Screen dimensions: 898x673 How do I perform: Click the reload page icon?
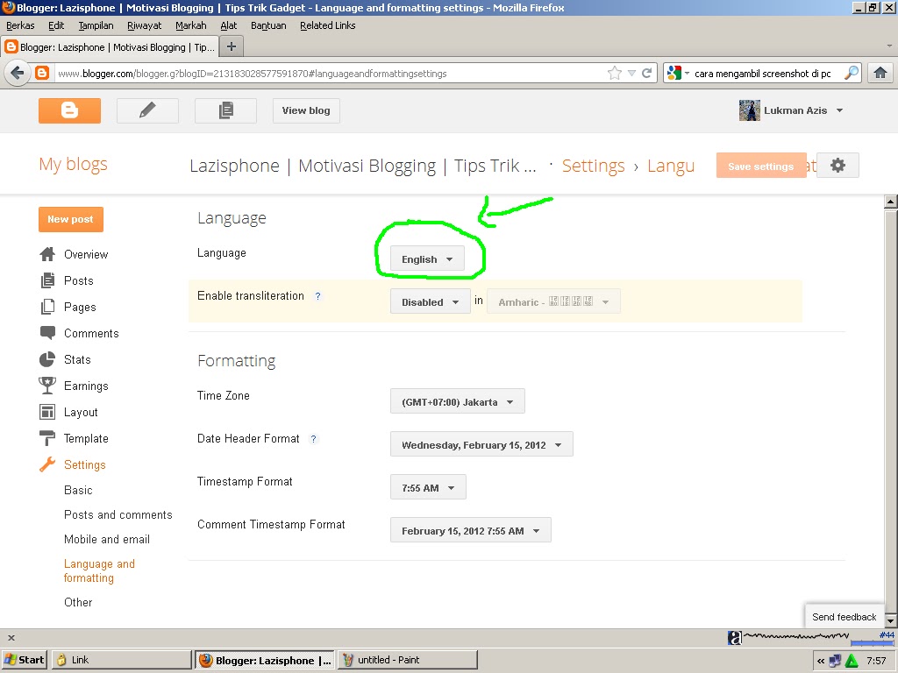pos(647,73)
